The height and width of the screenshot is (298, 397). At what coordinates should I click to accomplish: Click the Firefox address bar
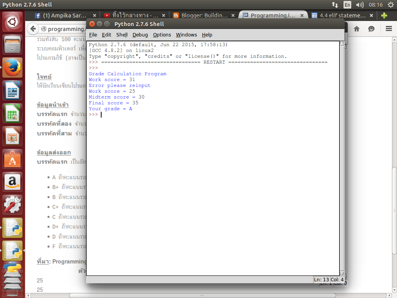[63, 29]
